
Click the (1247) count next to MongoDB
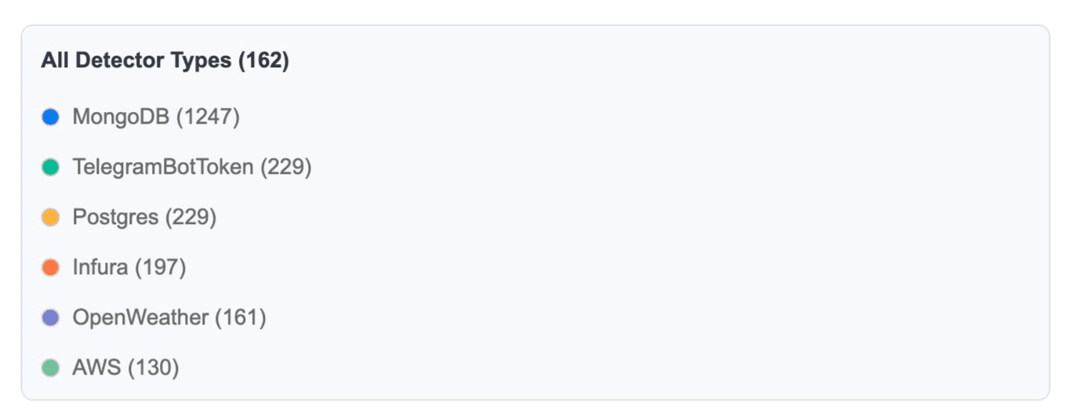click(208, 117)
